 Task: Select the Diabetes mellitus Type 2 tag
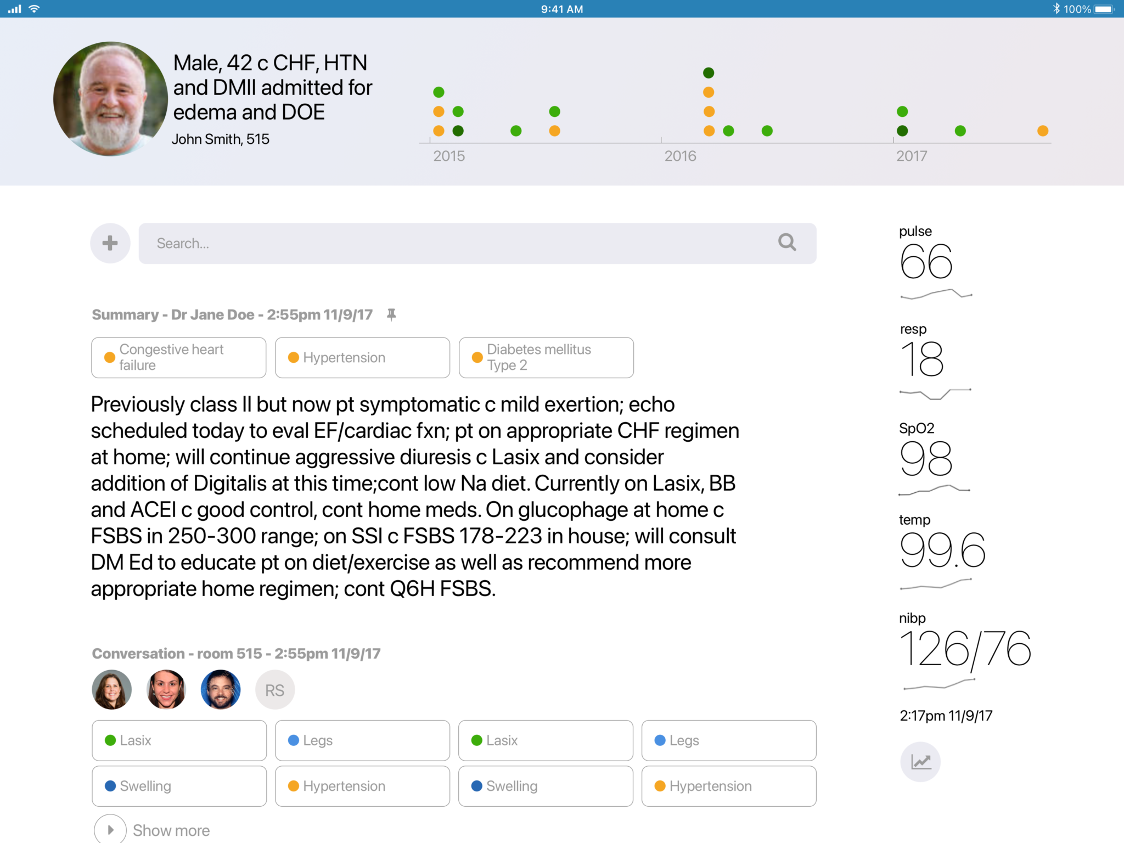click(546, 357)
